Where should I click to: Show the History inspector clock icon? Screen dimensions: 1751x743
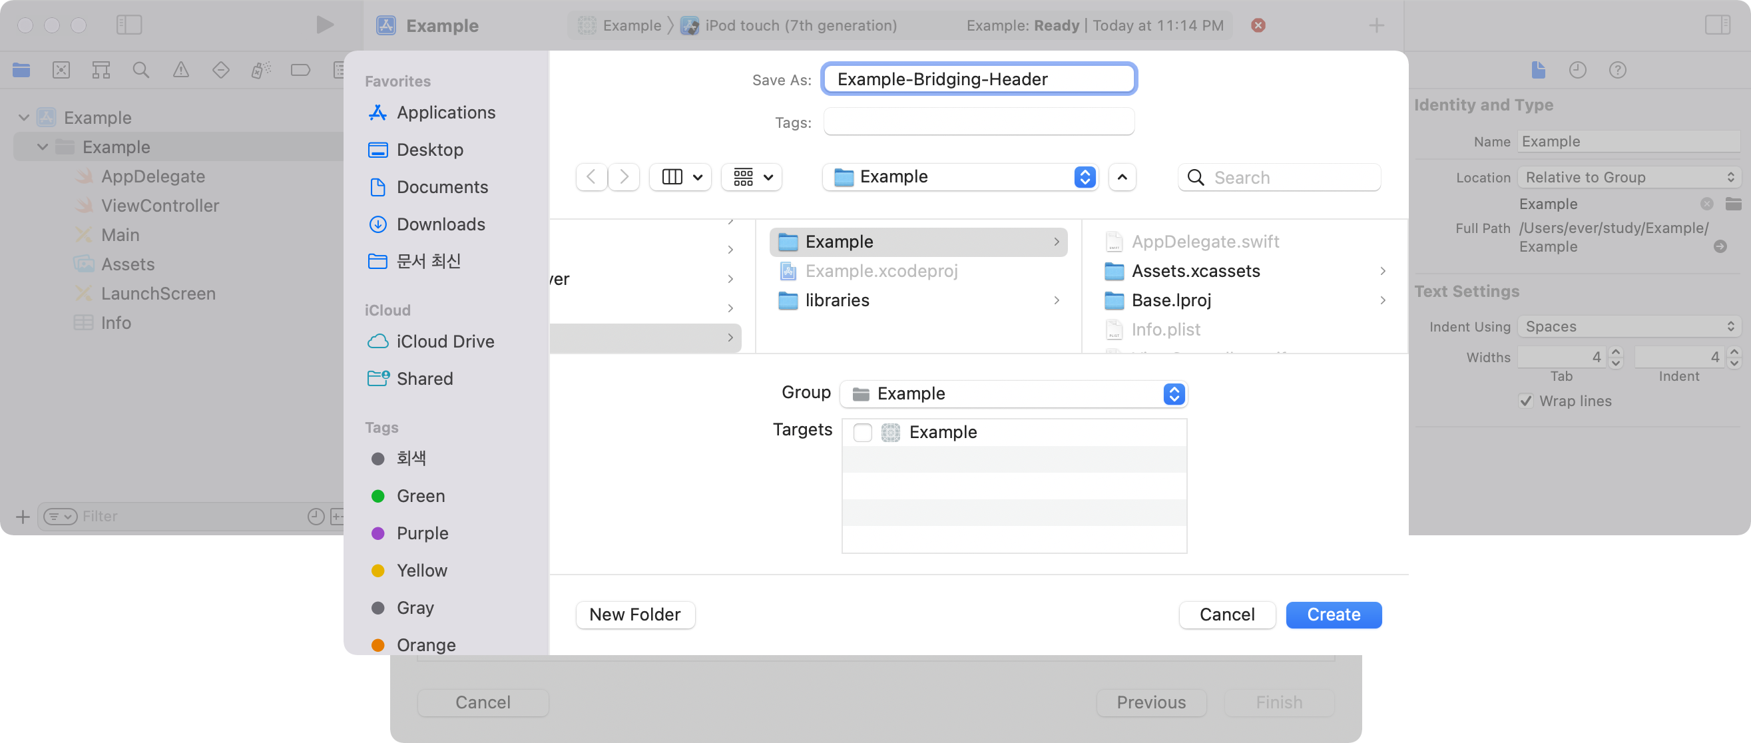(1577, 70)
